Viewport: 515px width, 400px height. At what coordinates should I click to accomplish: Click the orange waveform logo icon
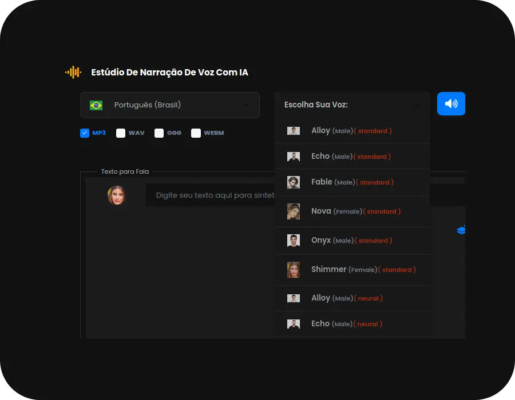[x=73, y=73]
